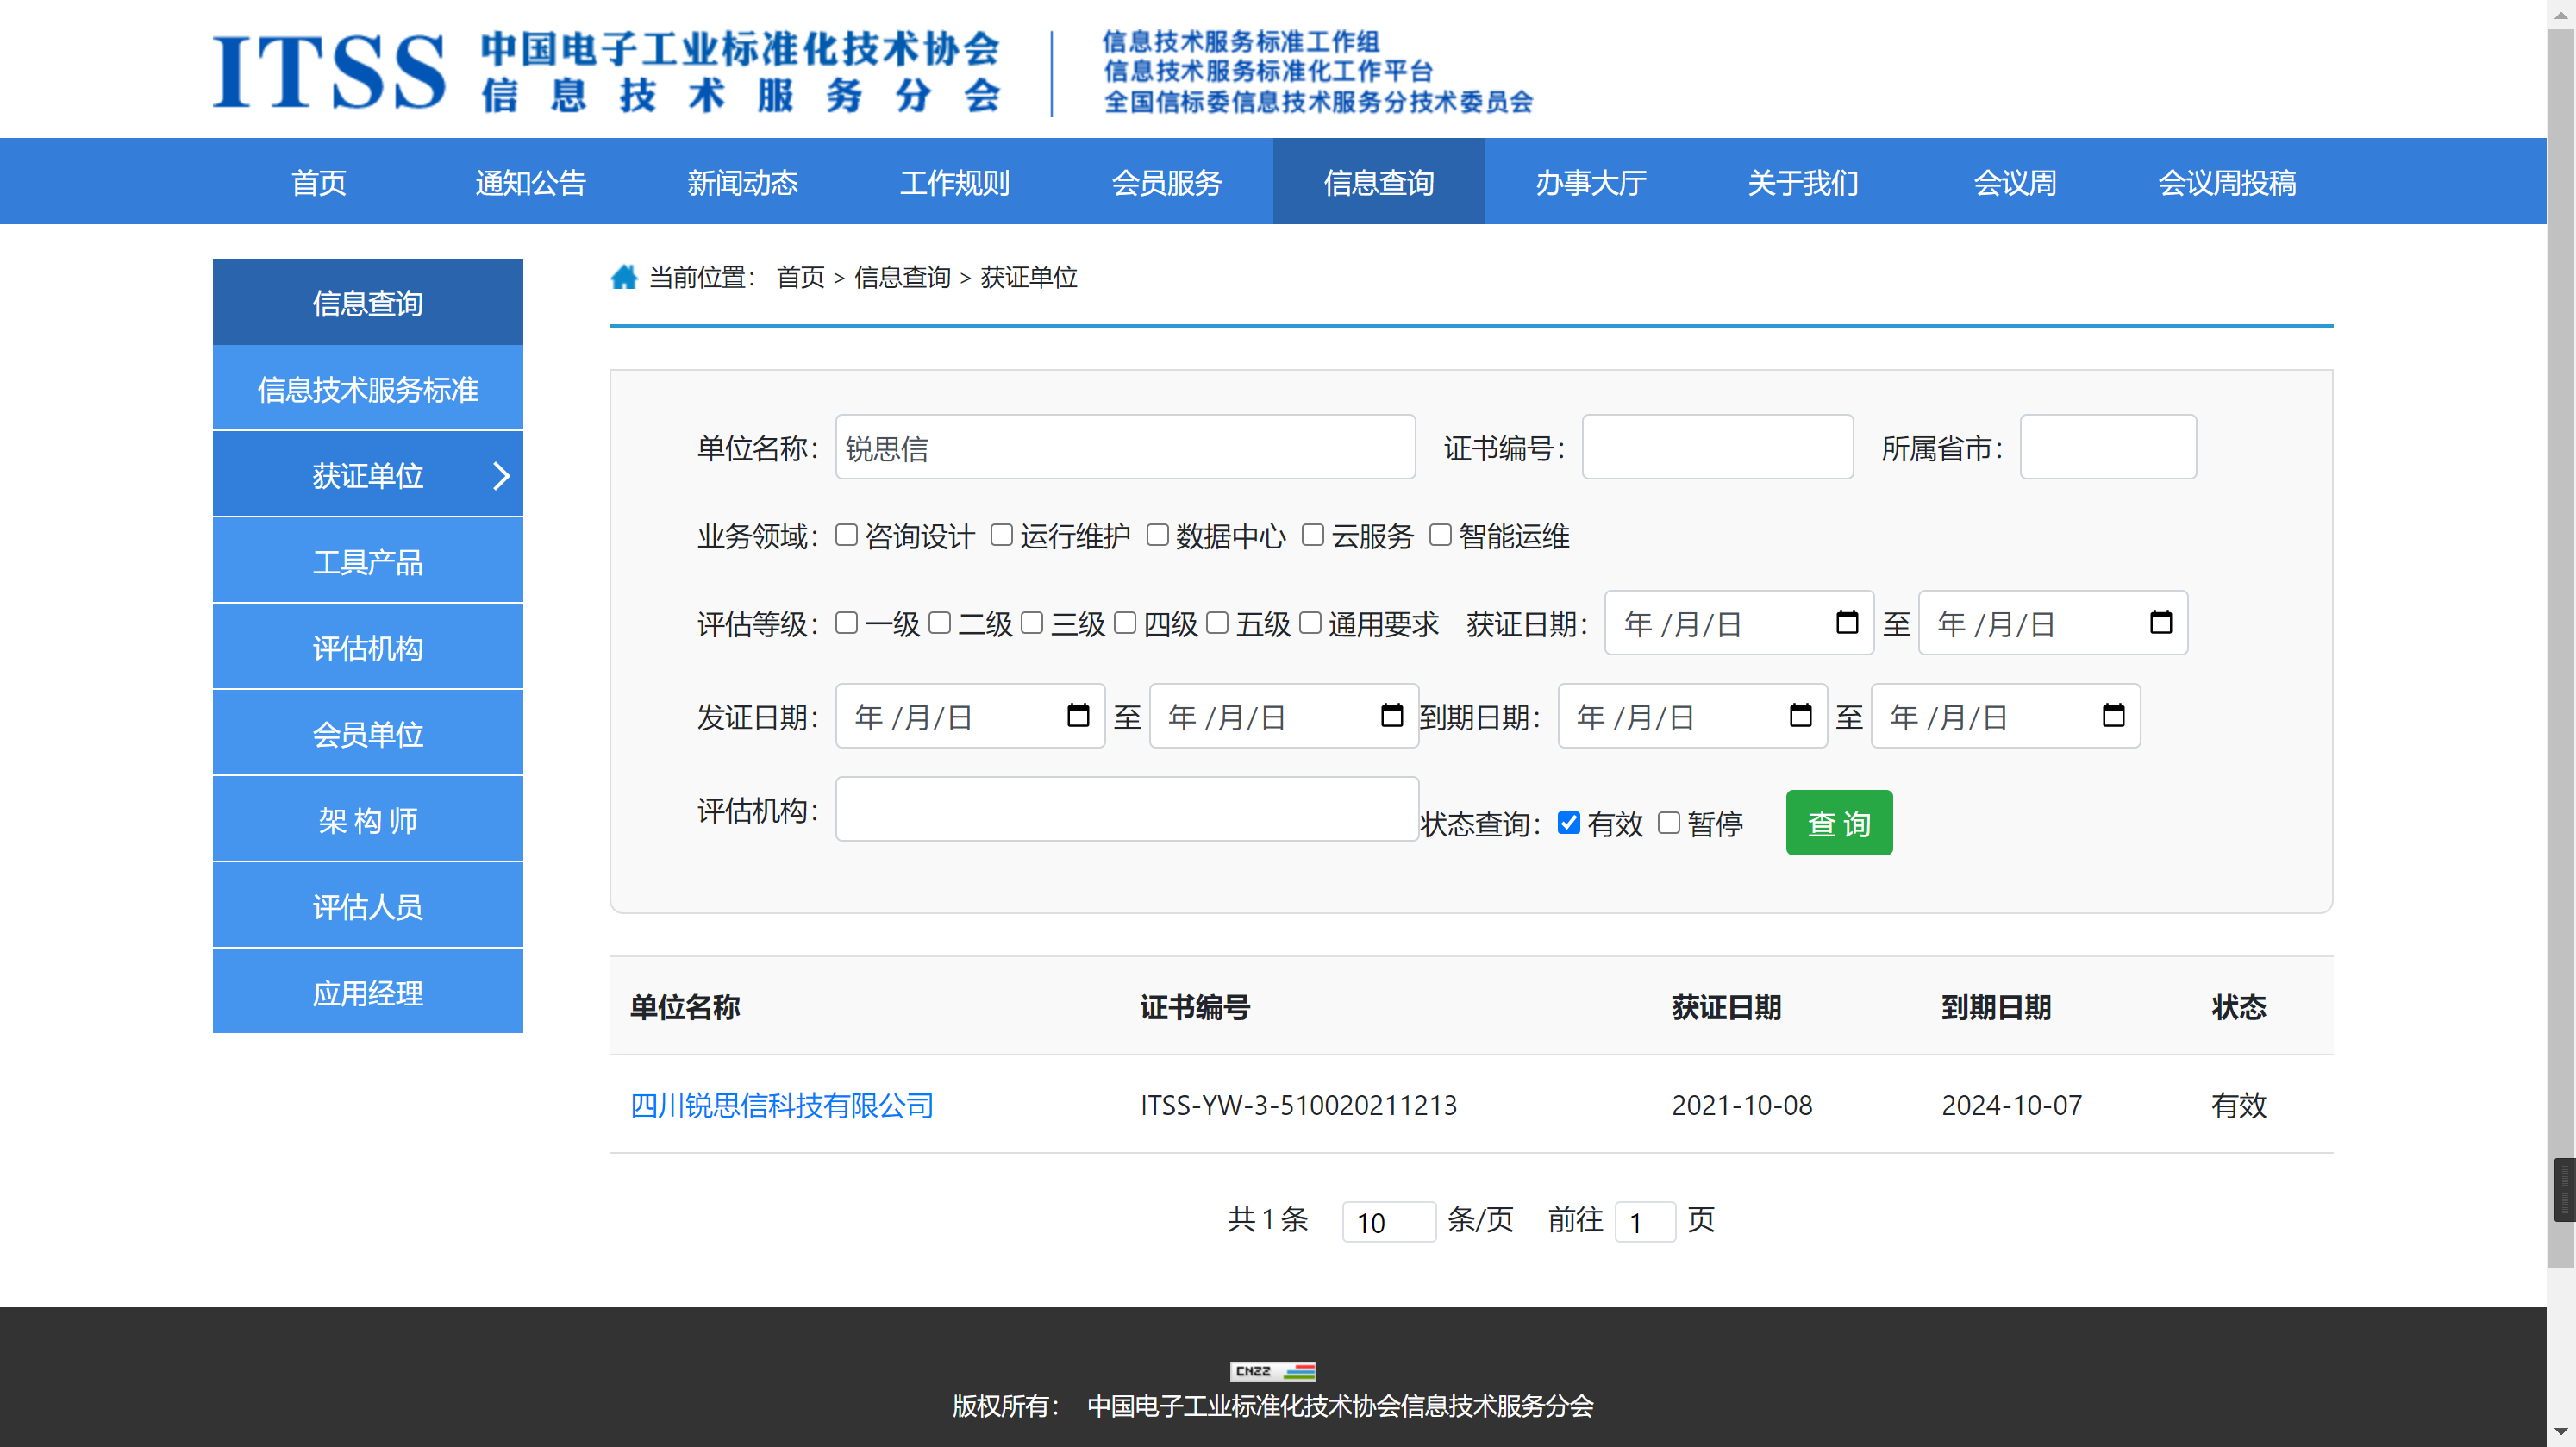Viewport: 2576px width, 1447px height.
Task: Select 评估机构 in the sidebar
Action: (x=367, y=648)
